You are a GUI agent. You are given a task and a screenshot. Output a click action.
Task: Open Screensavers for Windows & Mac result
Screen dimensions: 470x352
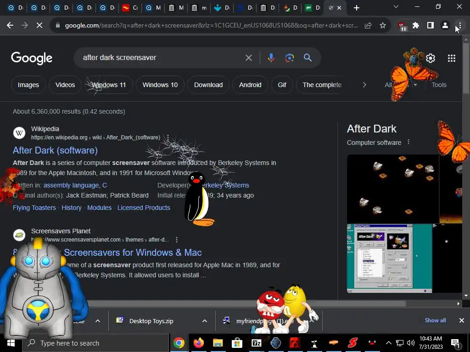point(133,253)
